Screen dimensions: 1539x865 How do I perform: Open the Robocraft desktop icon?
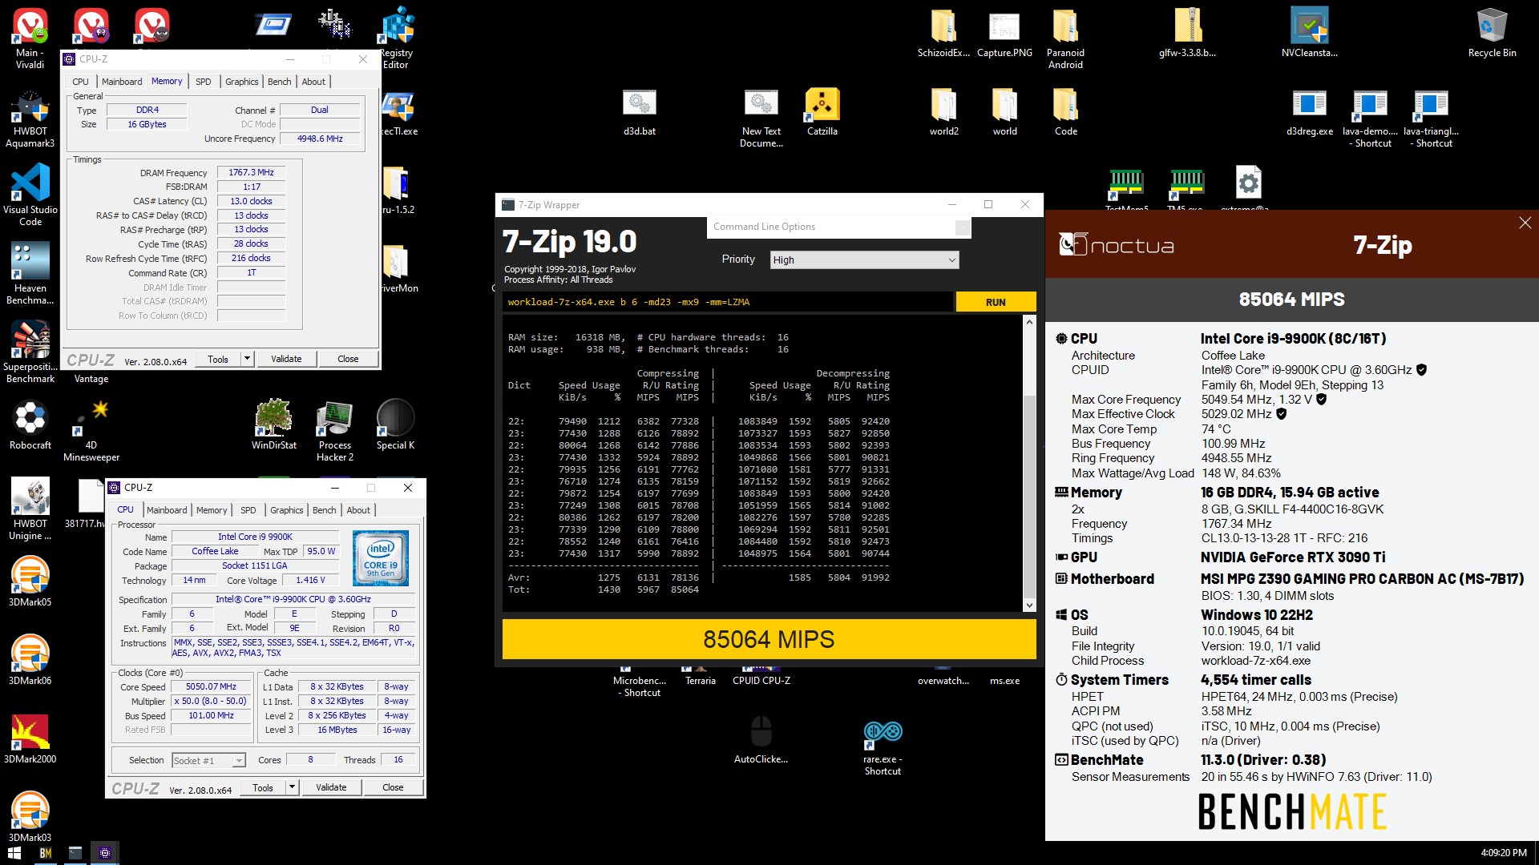[x=30, y=425]
